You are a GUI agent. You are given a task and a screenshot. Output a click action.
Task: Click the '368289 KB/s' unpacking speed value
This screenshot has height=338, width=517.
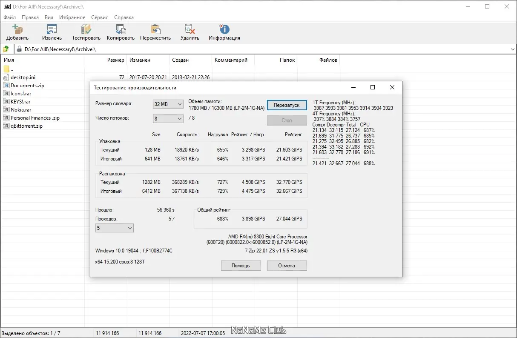point(185,182)
